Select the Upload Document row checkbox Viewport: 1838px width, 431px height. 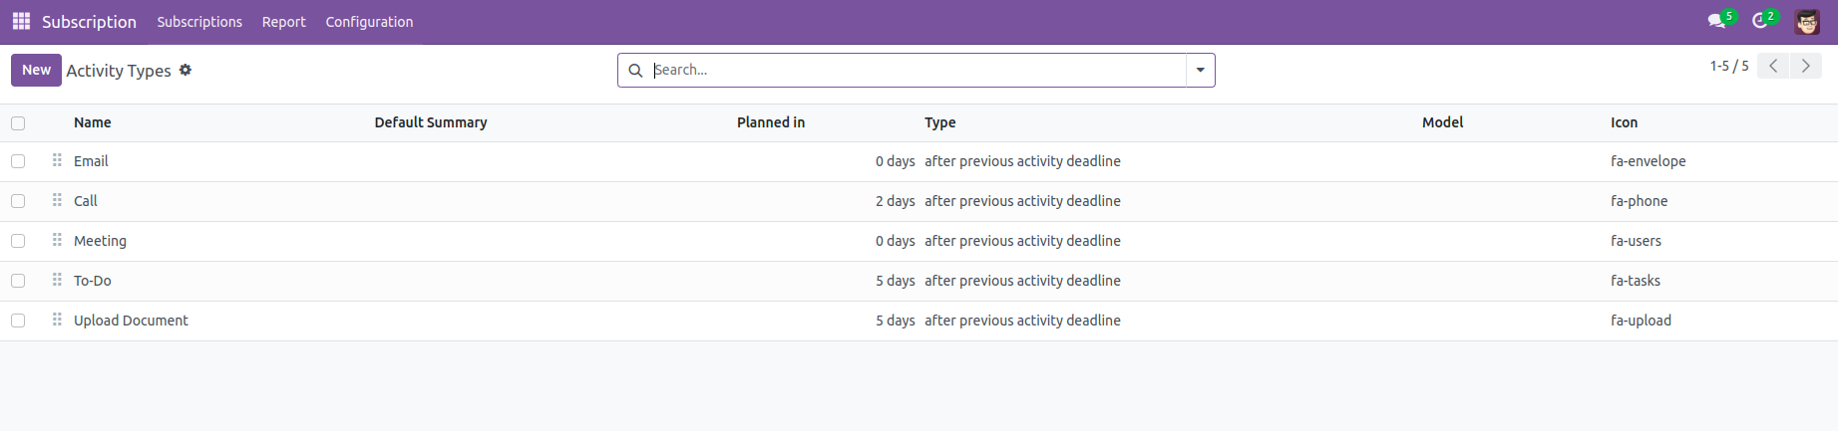point(18,321)
